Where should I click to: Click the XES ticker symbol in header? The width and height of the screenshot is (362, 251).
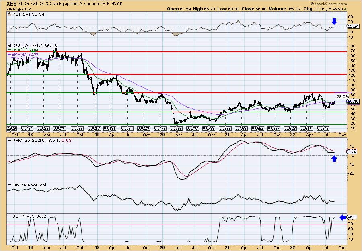tap(11, 4)
